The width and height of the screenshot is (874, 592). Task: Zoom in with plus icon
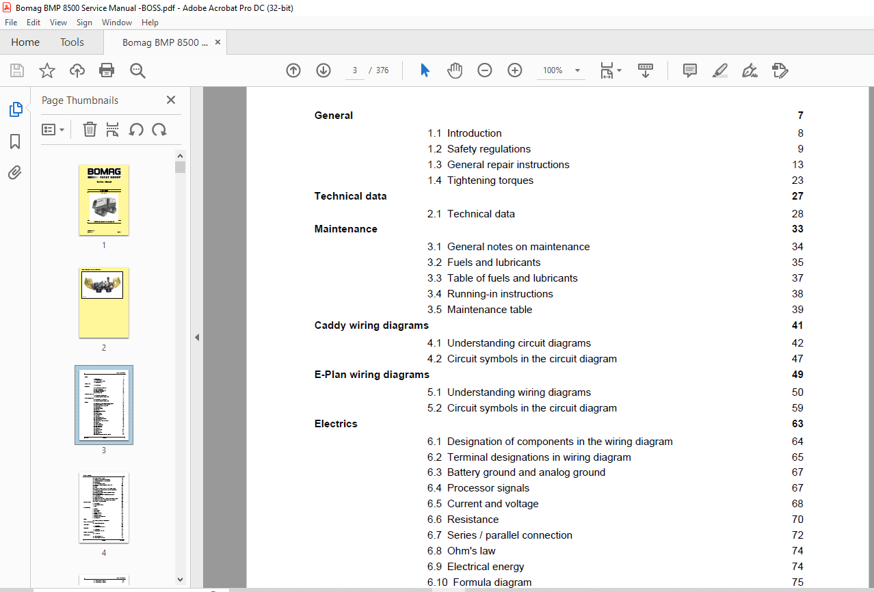coord(515,70)
